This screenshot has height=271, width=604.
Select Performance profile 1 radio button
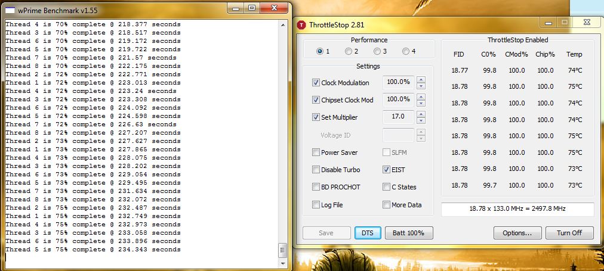[x=320, y=51]
